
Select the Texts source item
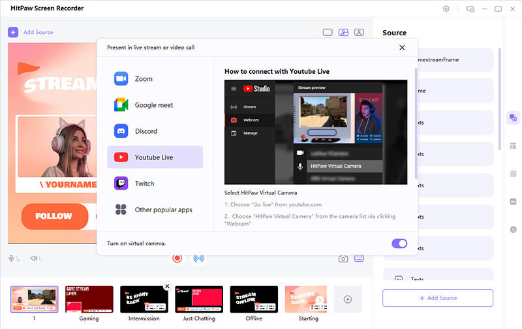(x=438, y=275)
